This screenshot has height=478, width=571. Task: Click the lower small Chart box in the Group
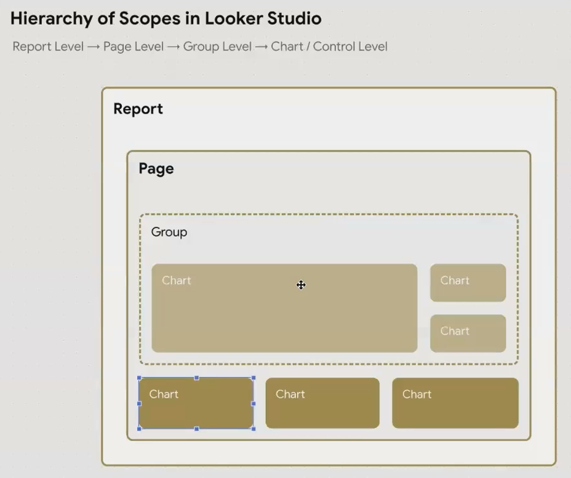pos(468,333)
